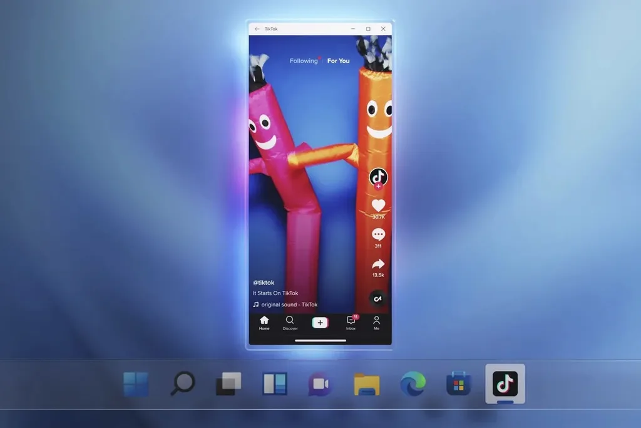Launch Teams Chat from taskbar
The height and width of the screenshot is (428, 641).
coord(320,384)
